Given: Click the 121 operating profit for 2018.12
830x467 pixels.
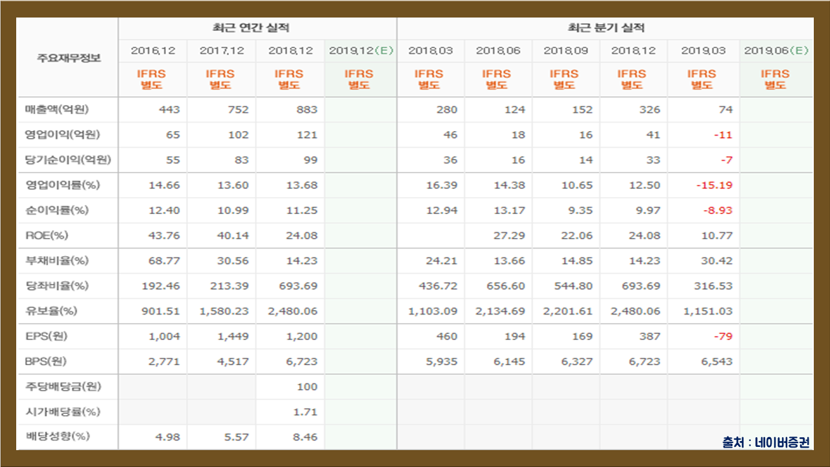Looking at the screenshot, I should point(307,135).
